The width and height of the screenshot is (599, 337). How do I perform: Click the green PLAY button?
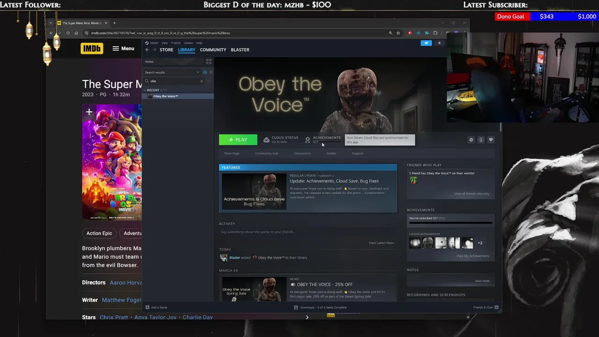click(238, 139)
